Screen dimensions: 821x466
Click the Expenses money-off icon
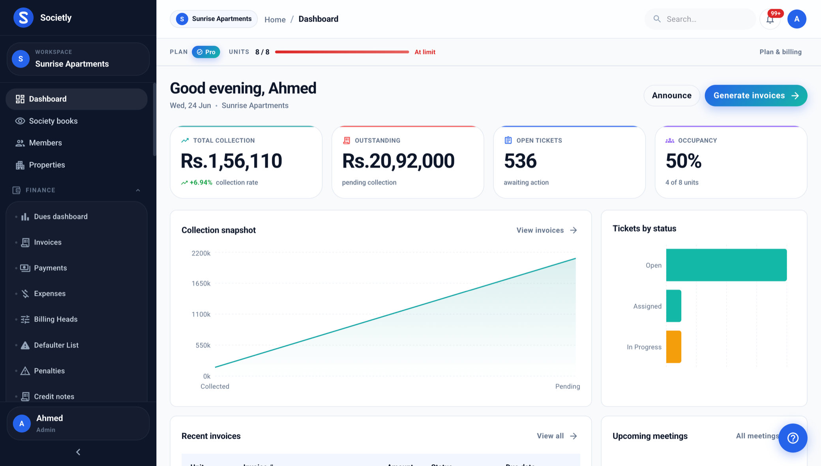point(25,294)
